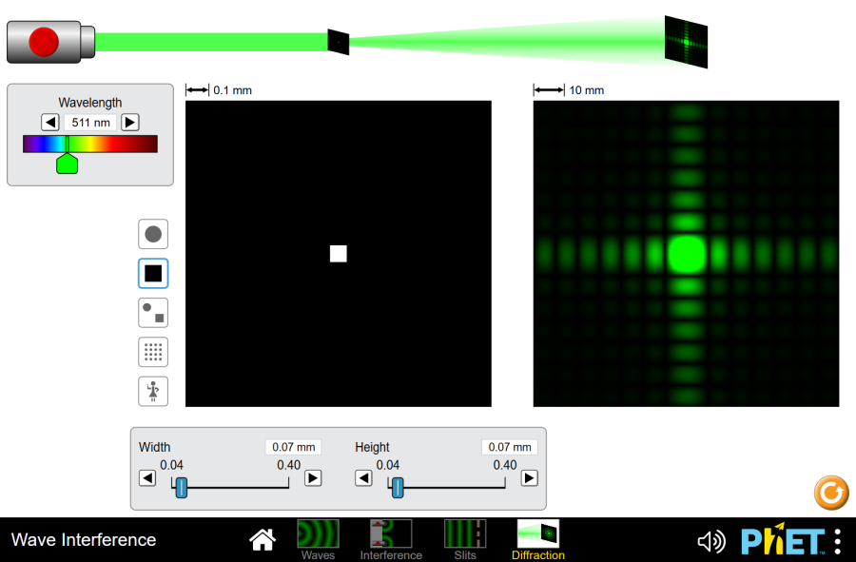
Task: Open the PhET menu via logo
Action: pos(783,540)
